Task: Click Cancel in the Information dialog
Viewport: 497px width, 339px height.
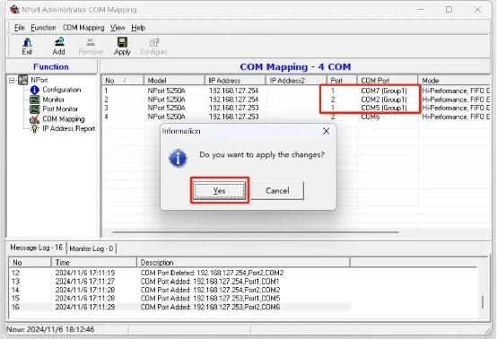Action: click(x=277, y=190)
